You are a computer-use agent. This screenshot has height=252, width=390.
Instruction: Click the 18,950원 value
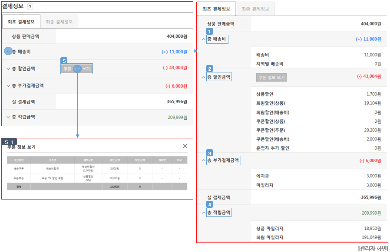tap(373, 229)
